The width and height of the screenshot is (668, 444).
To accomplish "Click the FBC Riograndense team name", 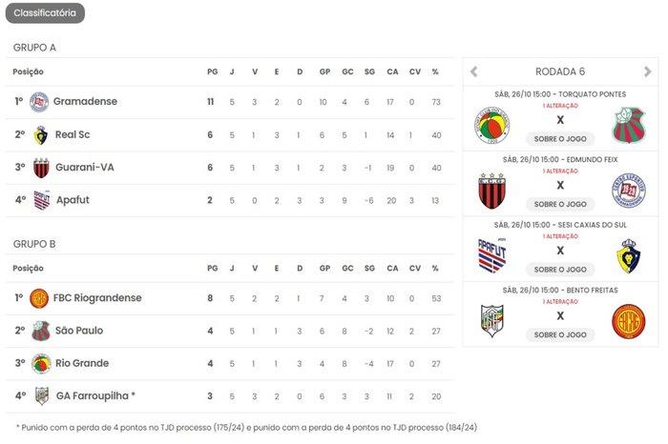I will click(97, 297).
